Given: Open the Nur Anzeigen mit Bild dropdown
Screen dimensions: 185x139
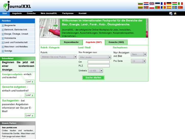Looking at the screenshot, I should (x=138, y=54).
